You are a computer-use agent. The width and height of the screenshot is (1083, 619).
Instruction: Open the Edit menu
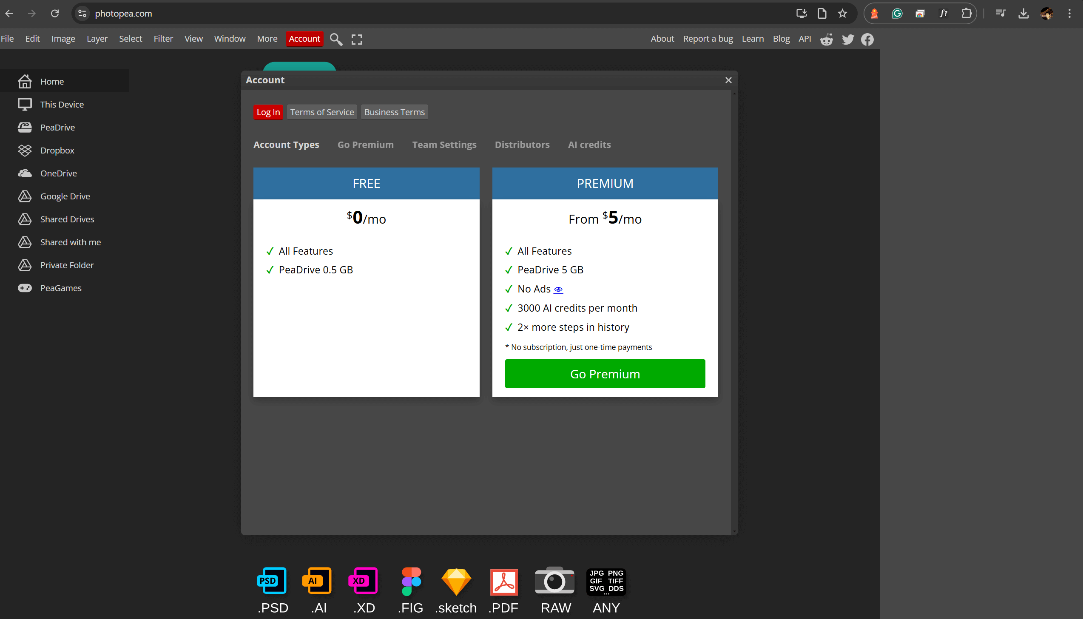32,39
